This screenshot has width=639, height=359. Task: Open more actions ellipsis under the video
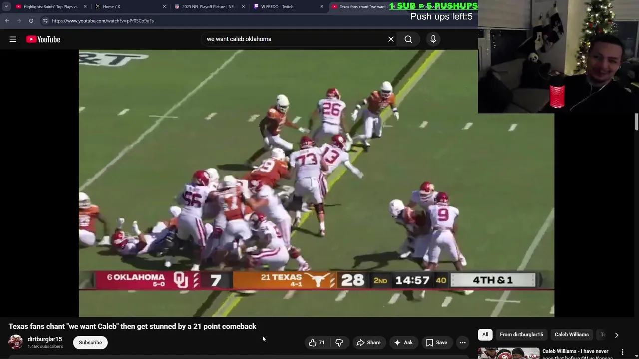(x=462, y=342)
